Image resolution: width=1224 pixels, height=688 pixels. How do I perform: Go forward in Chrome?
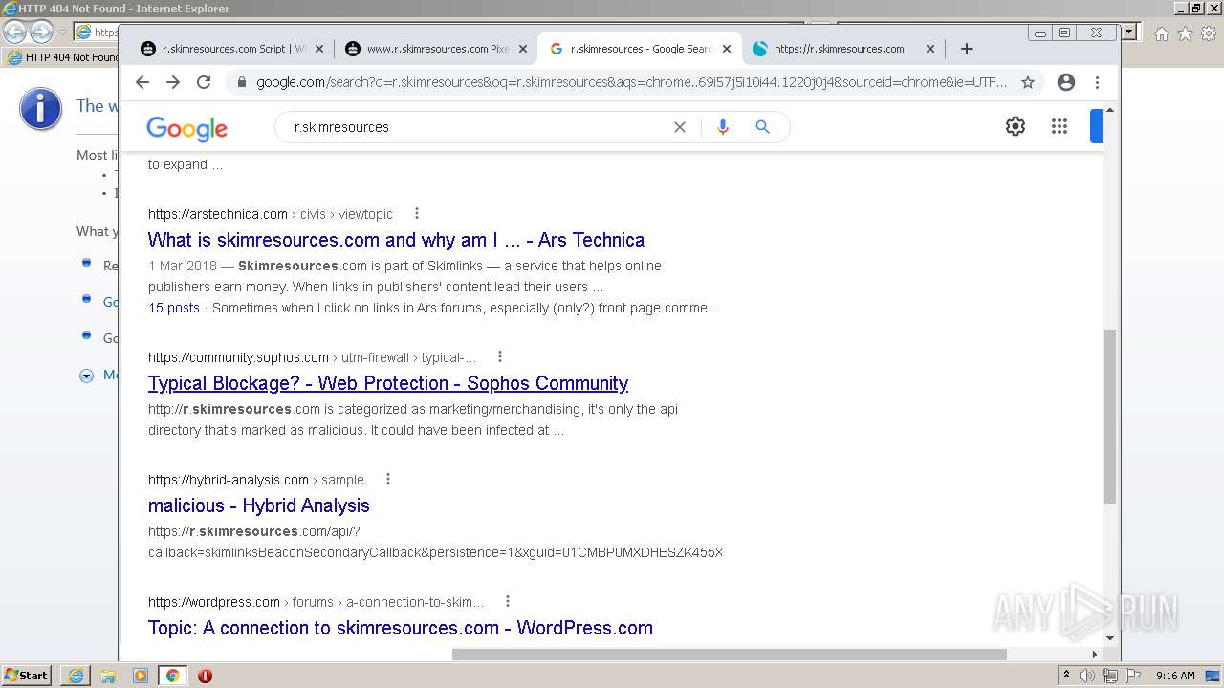point(173,82)
